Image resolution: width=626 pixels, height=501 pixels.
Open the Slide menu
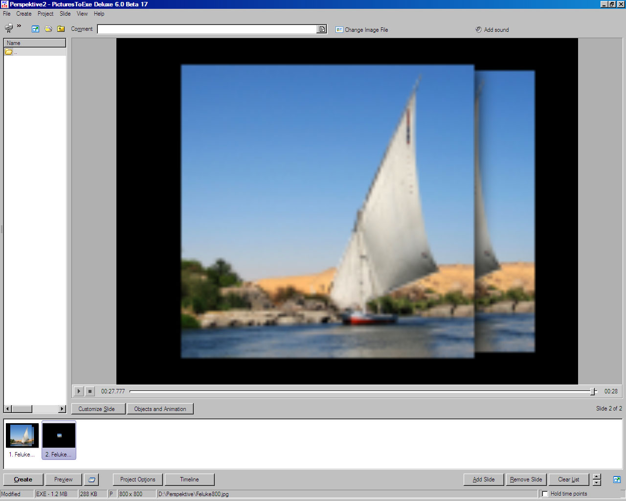coord(65,14)
